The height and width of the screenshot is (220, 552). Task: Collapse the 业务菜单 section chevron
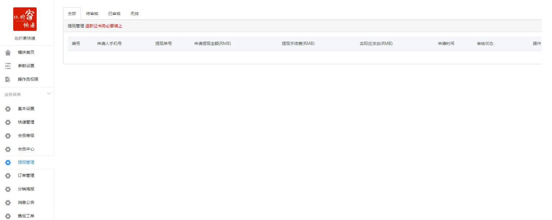tap(49, 94)
